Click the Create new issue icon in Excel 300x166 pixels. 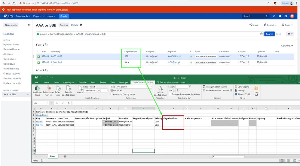point(80,88)
